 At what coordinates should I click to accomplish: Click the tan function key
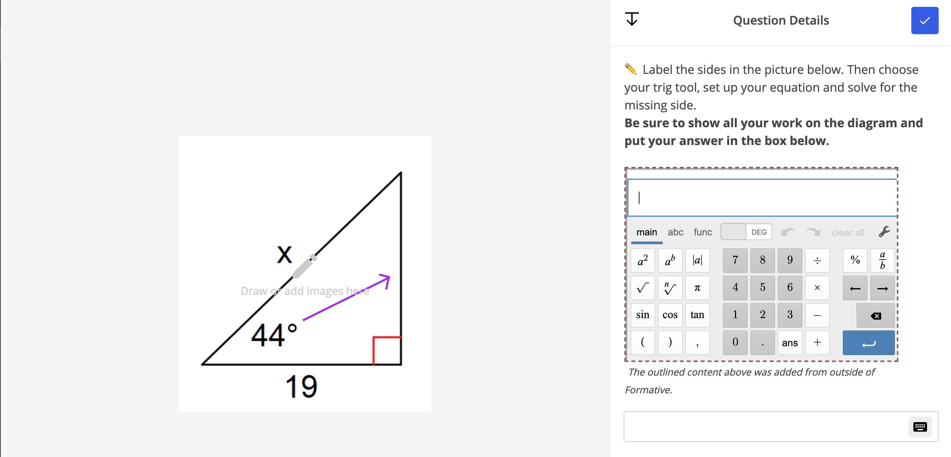[x=697, y=315]
